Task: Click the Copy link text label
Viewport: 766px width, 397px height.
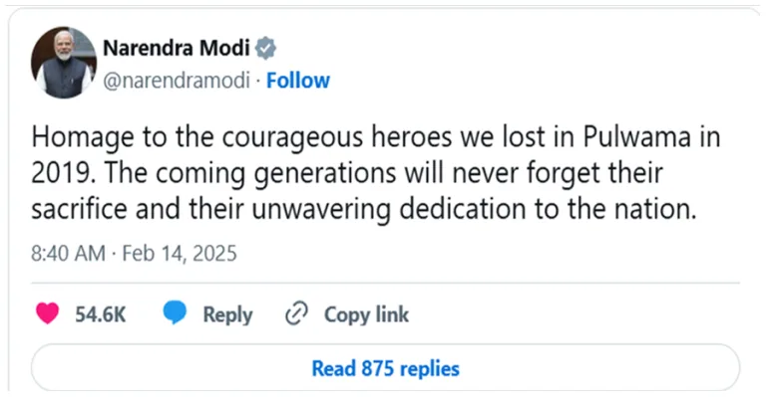Action: click(x=366, y=314)
